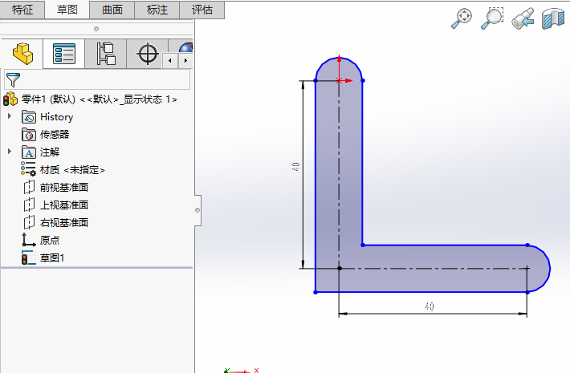Screen dimensions: 570x373
Task: Click the 草图1 sketch icon
Action: 28,257
